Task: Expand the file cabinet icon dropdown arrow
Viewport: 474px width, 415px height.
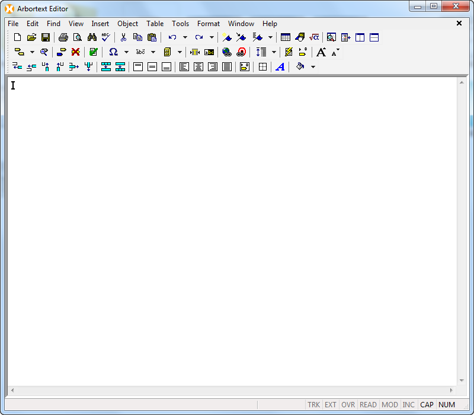Action: coord(180,52)
